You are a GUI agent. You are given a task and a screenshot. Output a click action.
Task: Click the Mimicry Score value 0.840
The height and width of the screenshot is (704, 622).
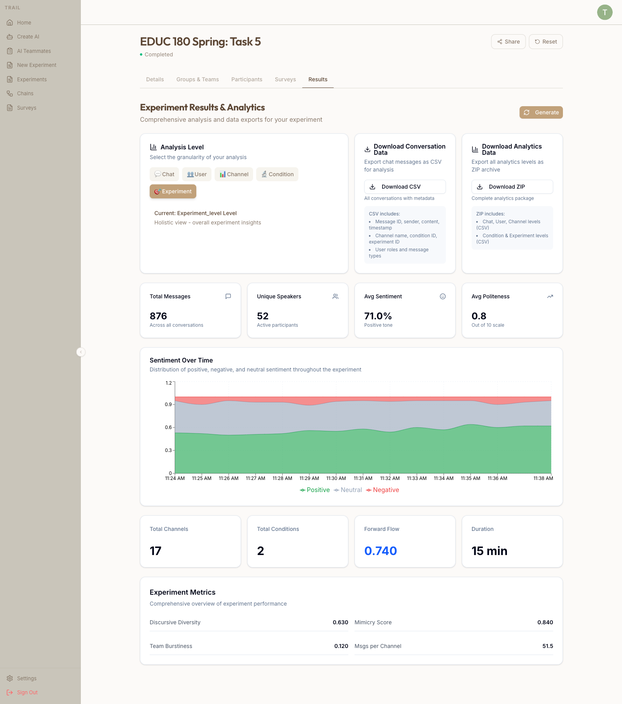tap(545, 622)
